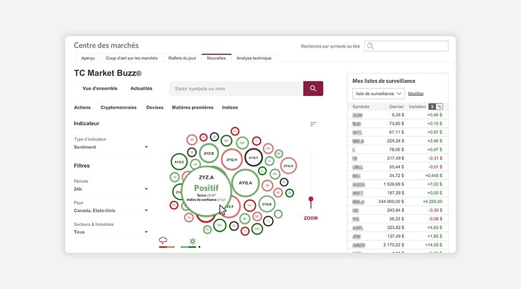This screenshot has width=521, height=289.
Task: Filter by Matières premières category
Action: coord(193,108)
